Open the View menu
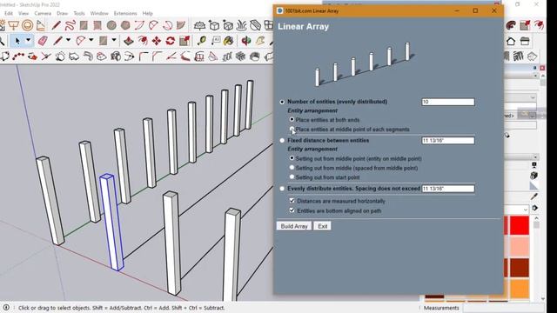 point(23,13)
